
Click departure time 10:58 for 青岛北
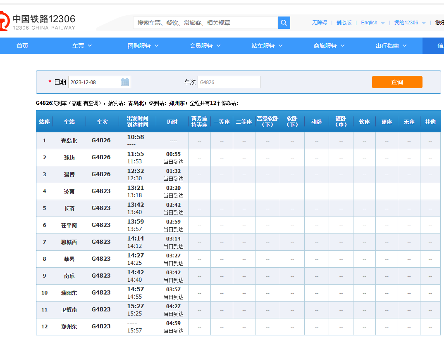[x=135, y=137]
